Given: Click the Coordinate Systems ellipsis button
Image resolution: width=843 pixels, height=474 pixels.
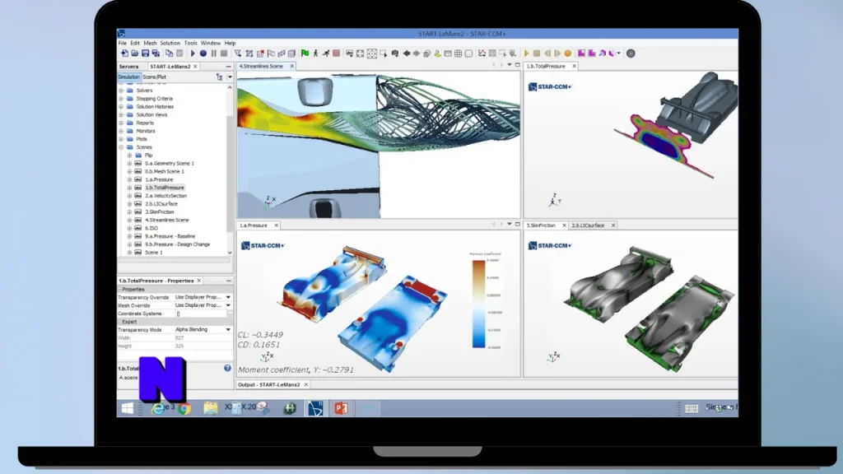Looking at the screenshot, I should tap(230, 314).
